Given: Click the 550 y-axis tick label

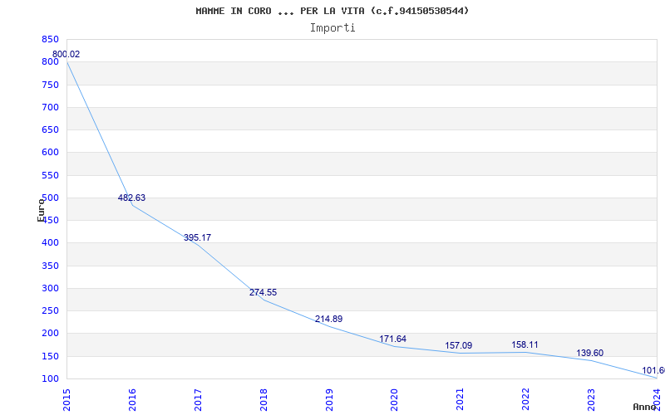Looking at the screenshot, I should 50,175.
